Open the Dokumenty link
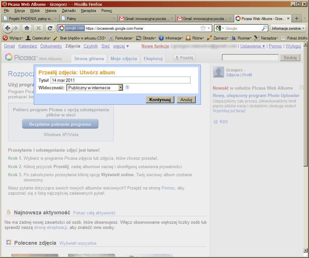Image resolution: width=309 pixels, height=258 pixels. click(51, 46)
